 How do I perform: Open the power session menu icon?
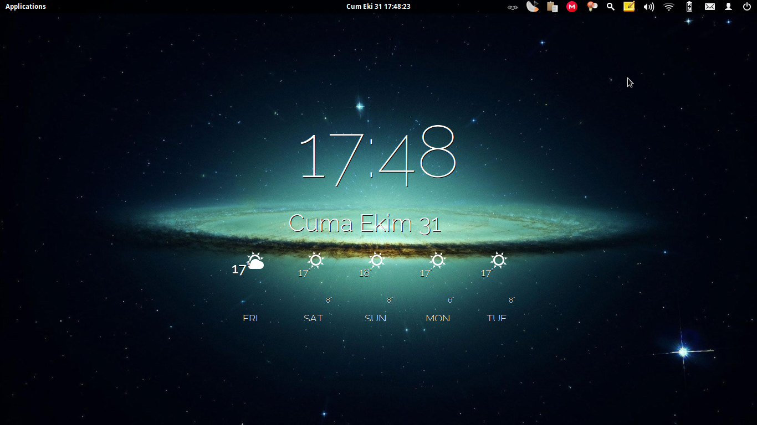[x=747, y=7]
